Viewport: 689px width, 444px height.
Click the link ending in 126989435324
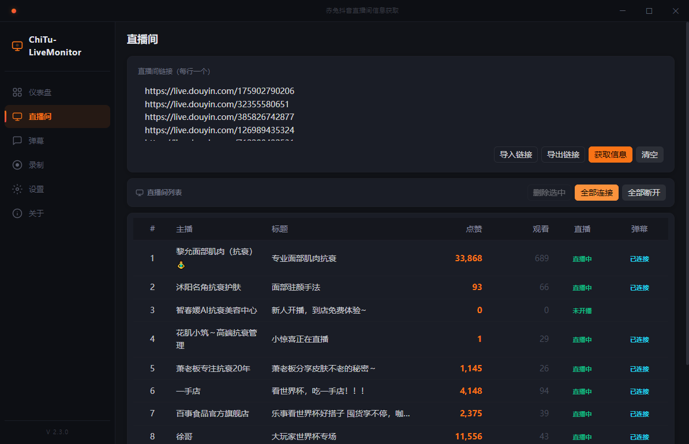[x=220, y=130]
